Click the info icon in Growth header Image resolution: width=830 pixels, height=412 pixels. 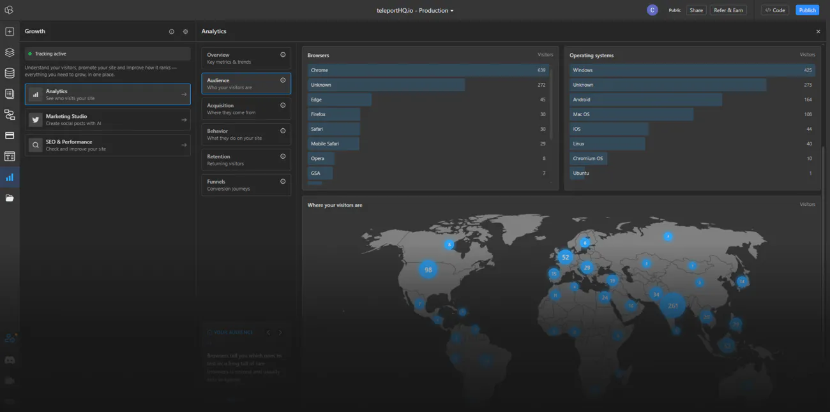[172, 31]
